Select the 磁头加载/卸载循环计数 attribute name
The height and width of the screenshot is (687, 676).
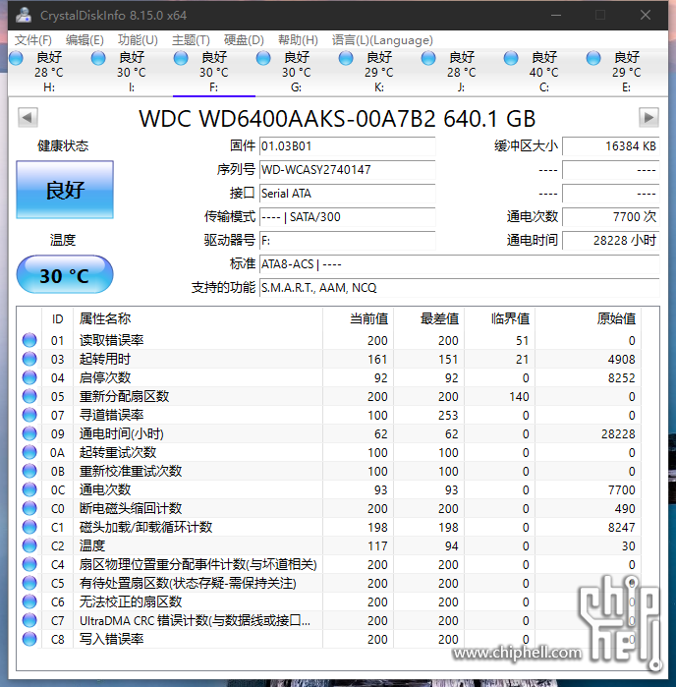pyautogui.click(x=145, y=527)
